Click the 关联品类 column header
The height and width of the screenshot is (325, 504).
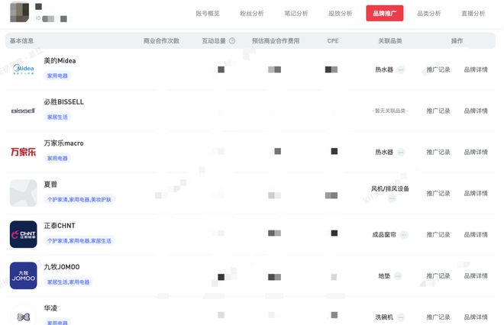390,40
